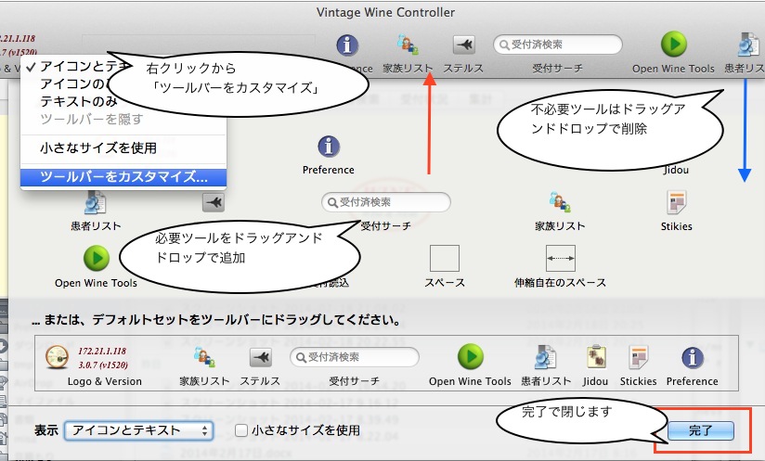Click the Logo & Version gauge icon

pos(58,357)
